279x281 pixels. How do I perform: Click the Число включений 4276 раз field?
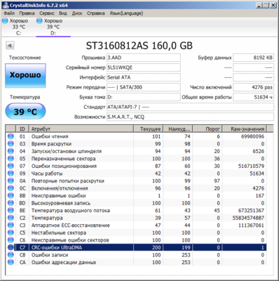pyautogui.click(x=253, y=87)
